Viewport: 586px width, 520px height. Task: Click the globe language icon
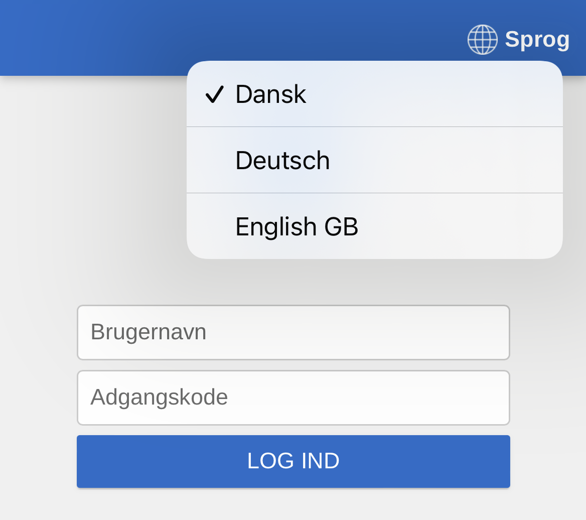[482, 40]
